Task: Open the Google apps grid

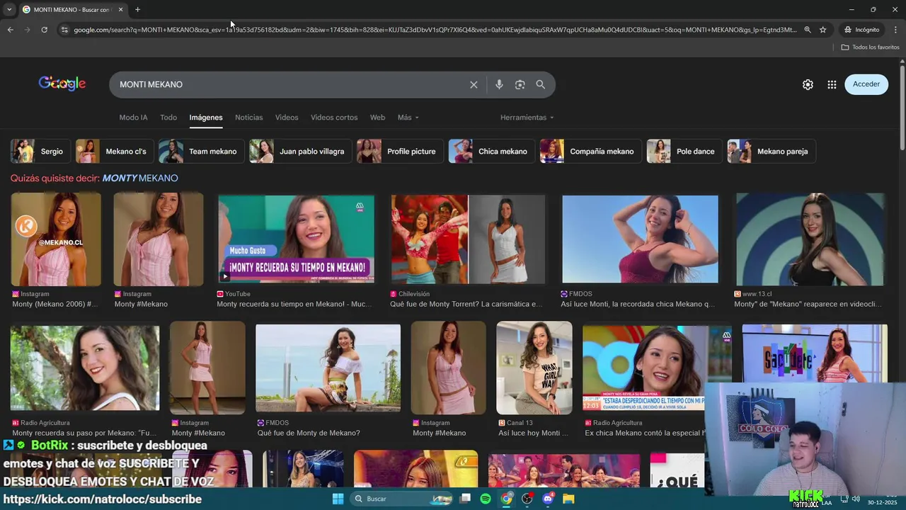Action: coord(832,84)
